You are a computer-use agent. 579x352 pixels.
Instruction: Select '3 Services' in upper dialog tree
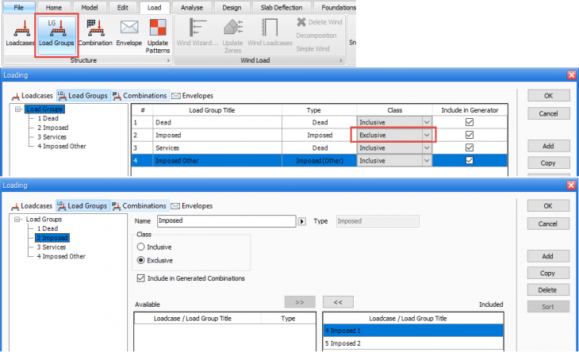click(x=52, y=137)
